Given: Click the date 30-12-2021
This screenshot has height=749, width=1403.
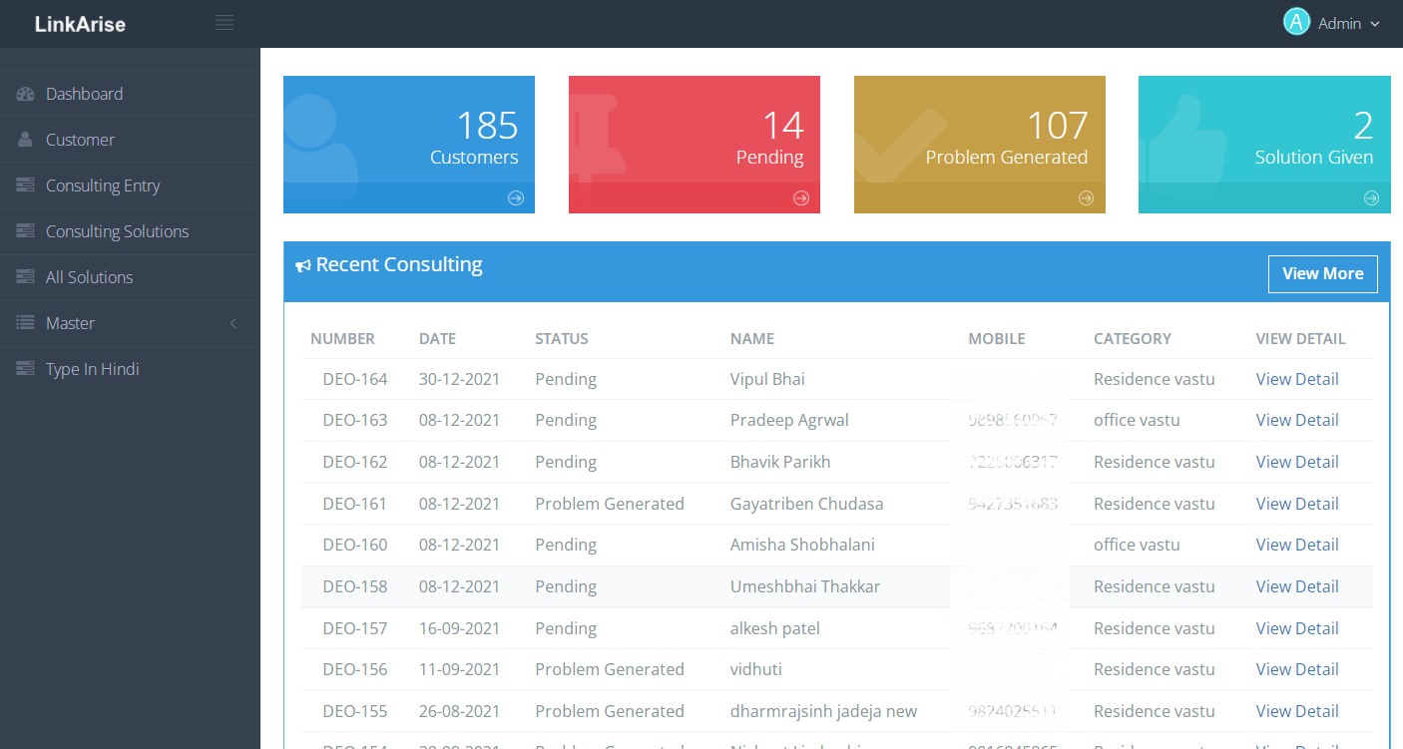Looking at the screenshot, I should [x=459, y=379].
